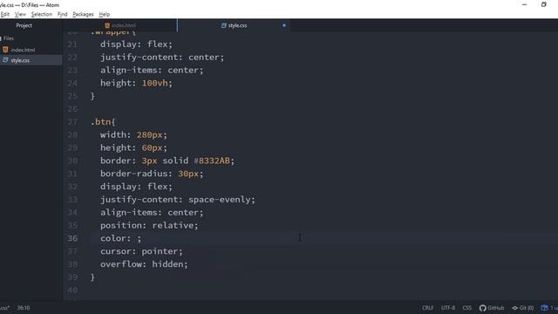The image size is (558, 314).
Task: Open the GitHub panel from status bar
Action: coord(492,308)
